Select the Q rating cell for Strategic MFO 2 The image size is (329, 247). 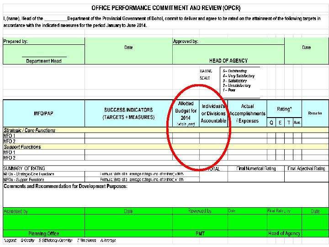(x=271, y=141)
